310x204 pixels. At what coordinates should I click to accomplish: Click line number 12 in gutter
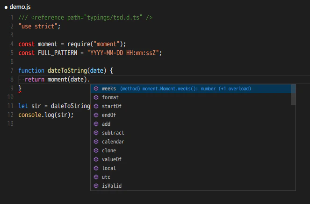pos(10,115)
